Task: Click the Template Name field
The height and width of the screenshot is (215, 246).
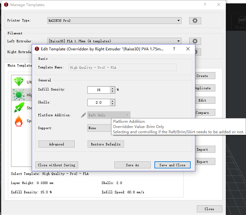Action: 123,67
